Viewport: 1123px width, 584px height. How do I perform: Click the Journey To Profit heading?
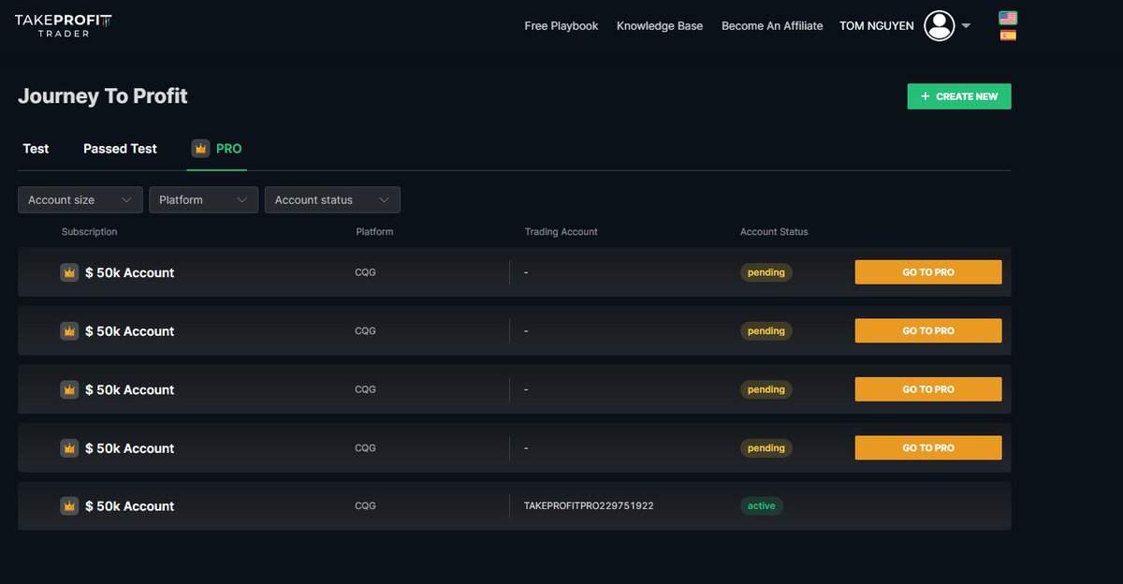pos(103,95)
